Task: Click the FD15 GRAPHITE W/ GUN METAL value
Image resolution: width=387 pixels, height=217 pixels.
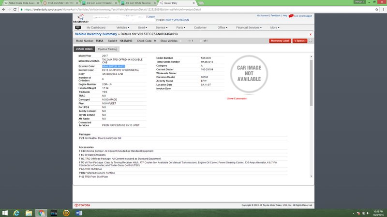Action: 120,70
